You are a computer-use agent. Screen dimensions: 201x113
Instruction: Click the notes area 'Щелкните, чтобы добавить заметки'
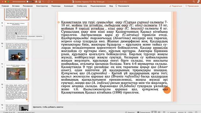coord(48,107)
